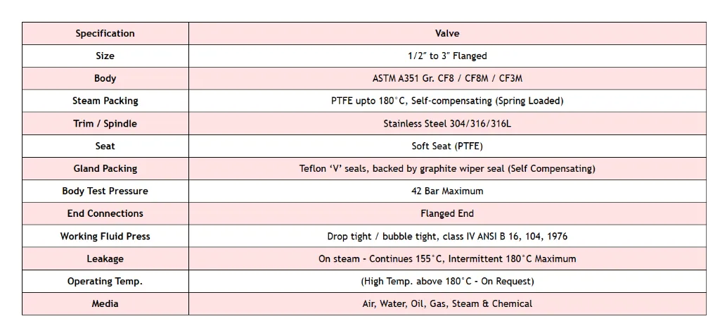Screen dimensions: 720x333
Task: Click the Soft Seat (PTFE) value
Action: click(447, 146)
